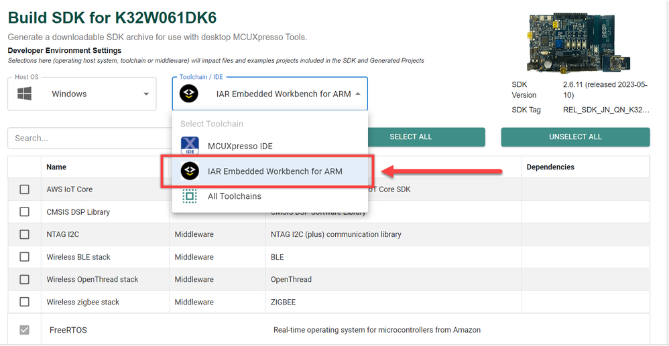Click the MCUXpresso IDE icon in the list
This screenshot has width=669, height=346.
(x=190, y=147)
